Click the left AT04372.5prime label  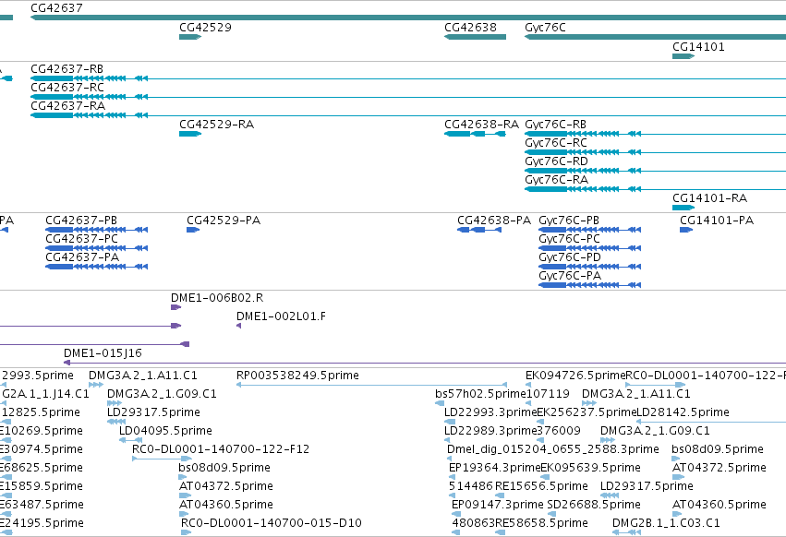[226, 486]
